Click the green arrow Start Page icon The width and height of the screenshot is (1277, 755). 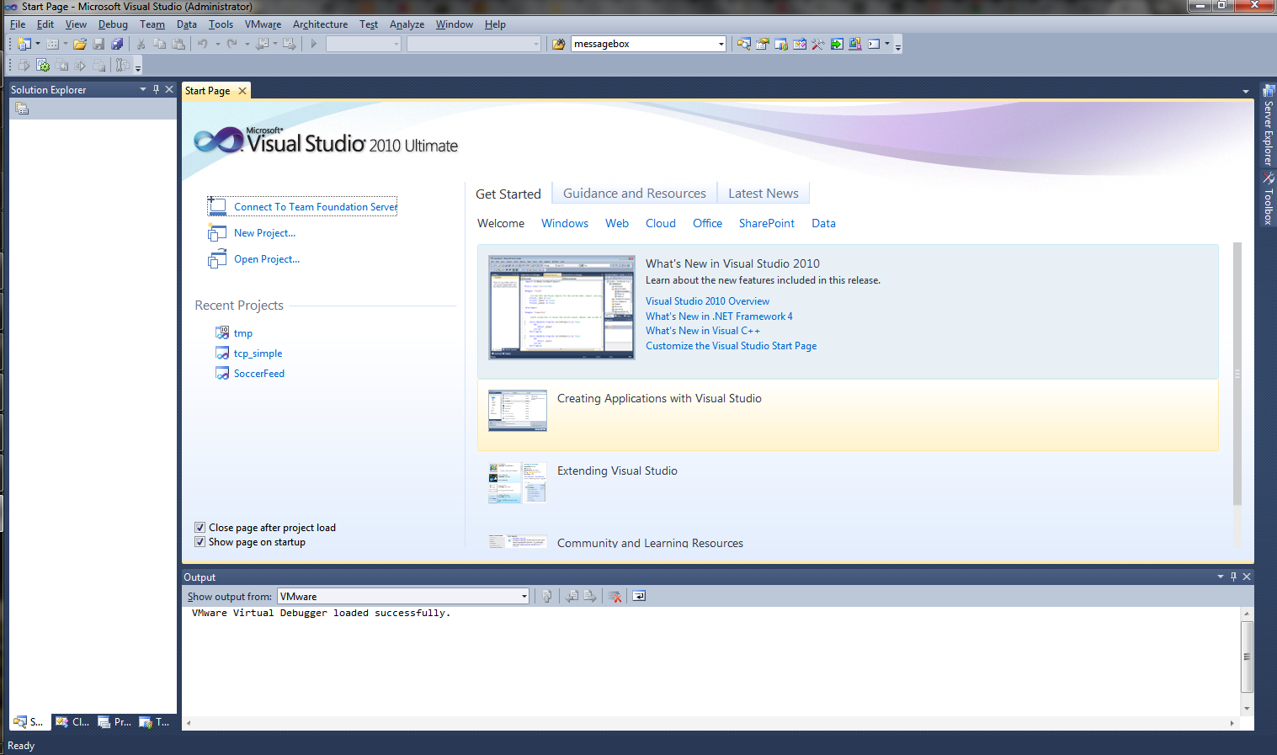click(837, 44)
